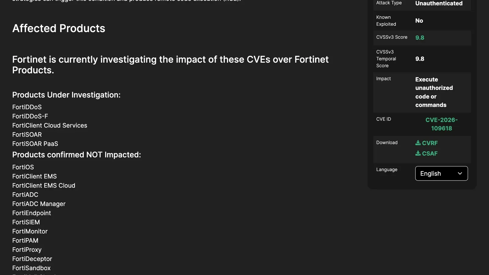The image size is (489, 275).
Task: Open the English language dropdown
Action: (x=441, y=173)
